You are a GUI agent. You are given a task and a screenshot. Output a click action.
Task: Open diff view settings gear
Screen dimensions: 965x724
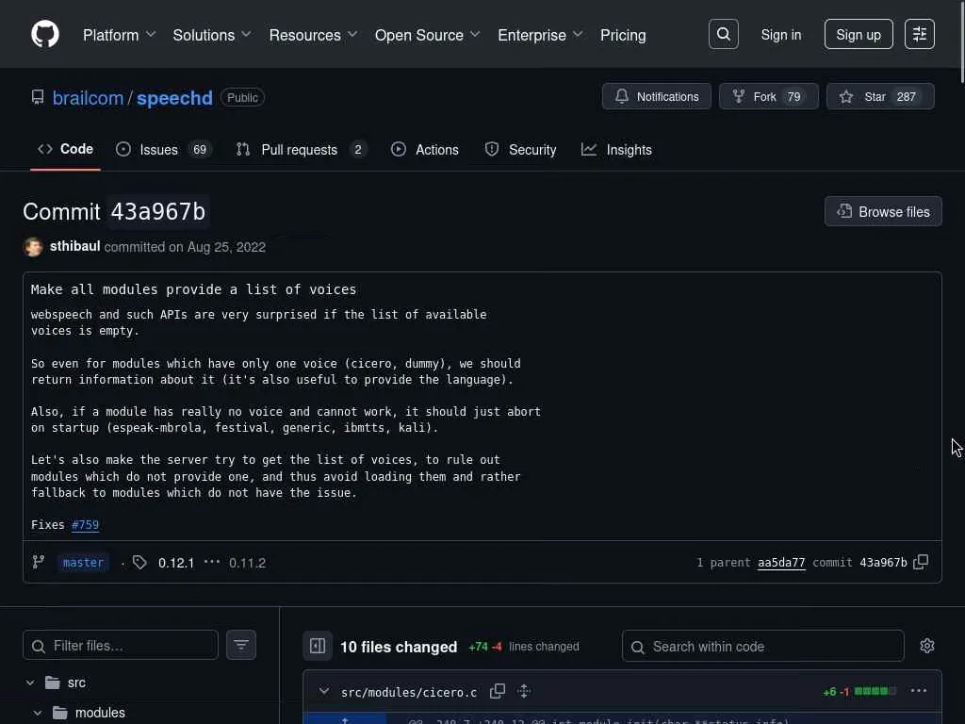coord(927,646)
